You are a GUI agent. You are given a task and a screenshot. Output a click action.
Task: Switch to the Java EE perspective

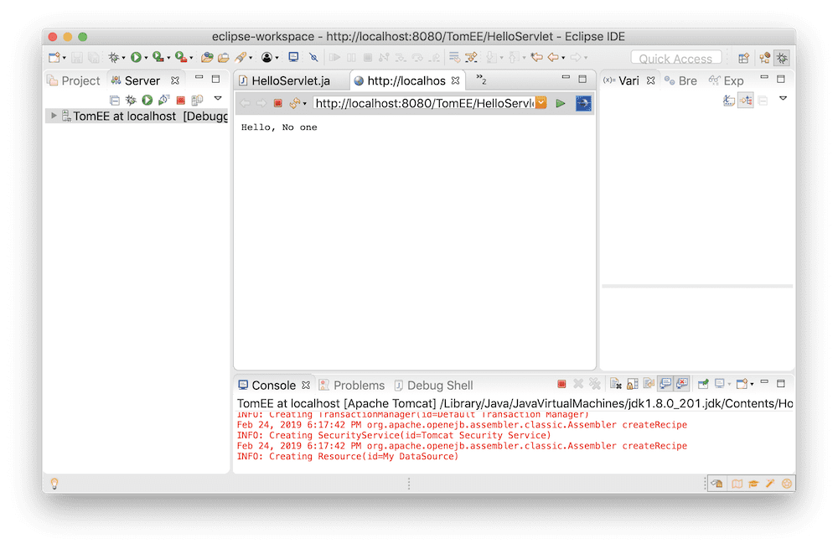tap(765, 58)
